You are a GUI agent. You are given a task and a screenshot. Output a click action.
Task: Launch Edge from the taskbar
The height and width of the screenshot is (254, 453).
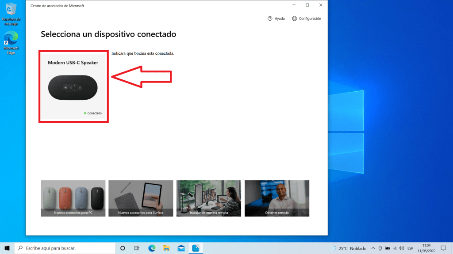click(152, 248)
